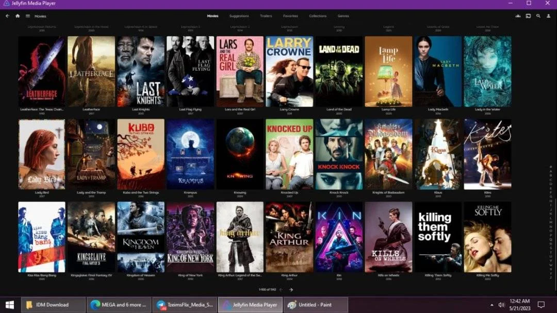Open the Killing Me Softly poster
The height and width of the screenshot is (313, 557).
(488, 237)
